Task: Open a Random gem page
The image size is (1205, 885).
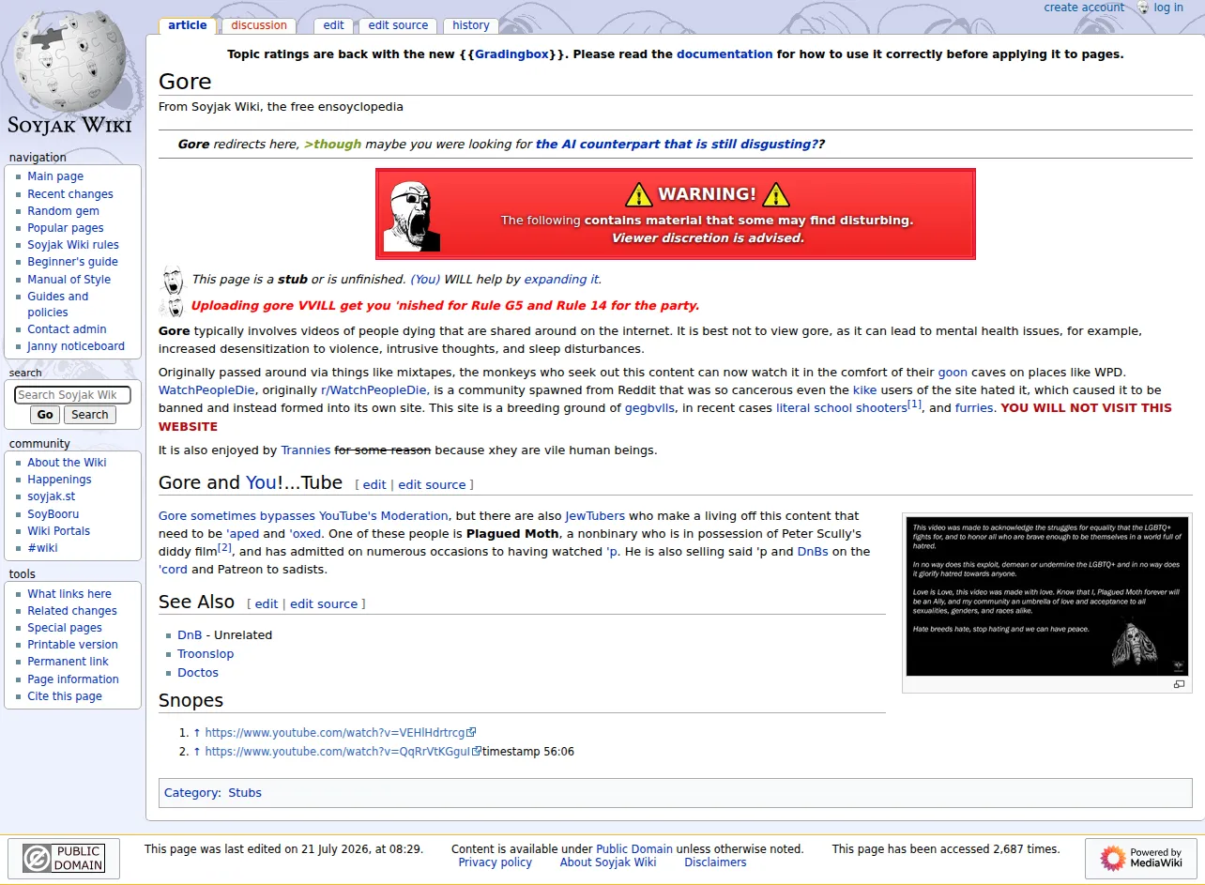Action: tap(63, 211)
